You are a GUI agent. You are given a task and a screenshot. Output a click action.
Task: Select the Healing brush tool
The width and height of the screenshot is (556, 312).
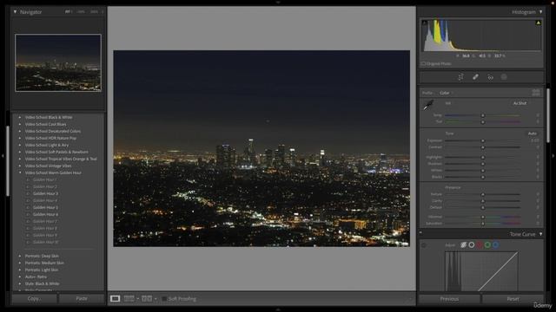475,77
